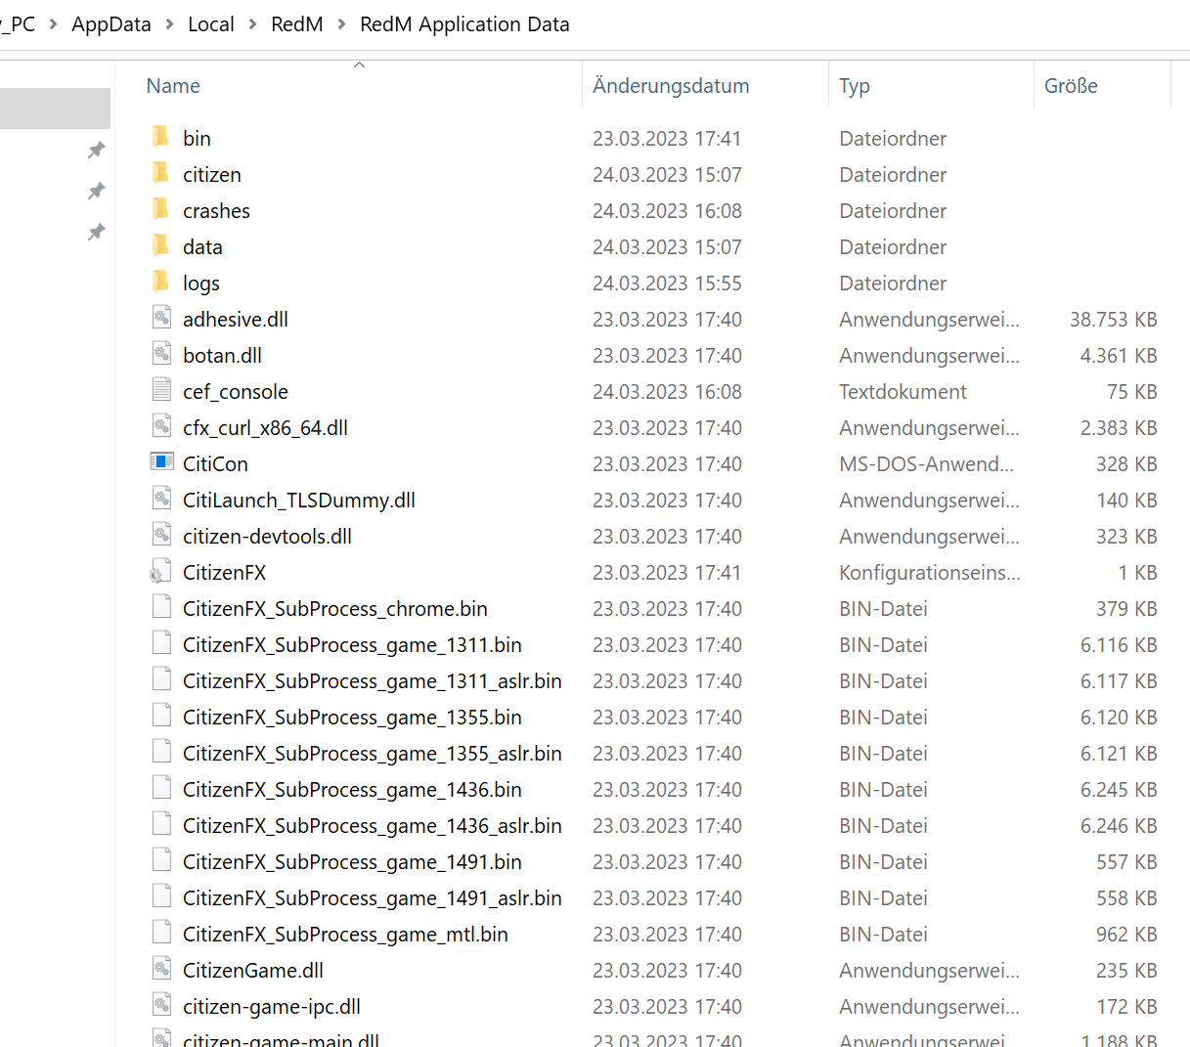The width and height of the screenshot is (1190, 1047).
Task: Open the citizen folder icon
Action: click(x=161, y=173)
